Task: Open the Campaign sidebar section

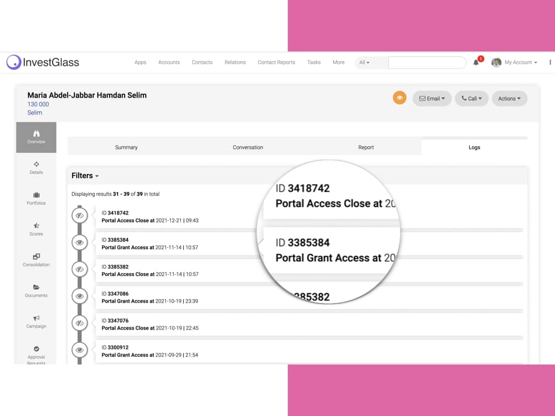Action: (x=36, y=322)
